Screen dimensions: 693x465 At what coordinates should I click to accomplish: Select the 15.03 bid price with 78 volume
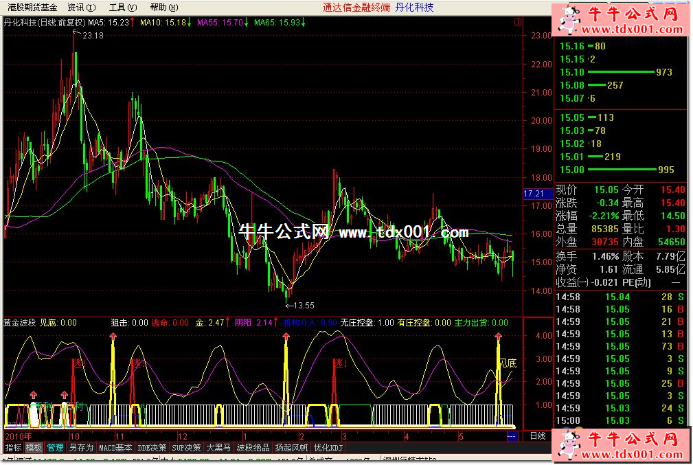[620, 131]
